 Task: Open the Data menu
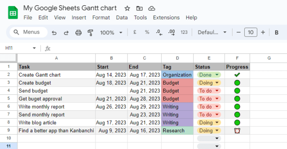point(122,18)
